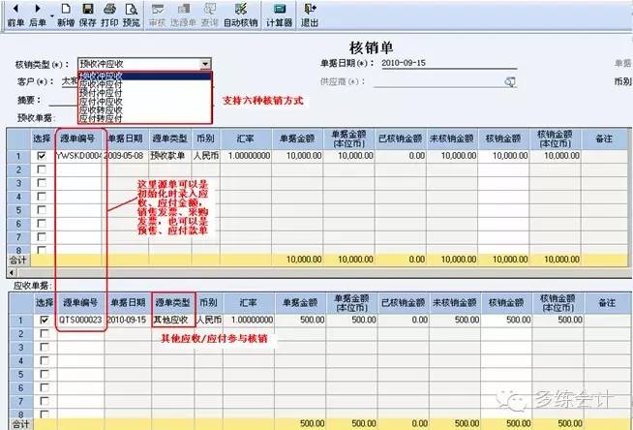Open the 核销类型 combo box arrow
Screen dimensions: 633x430
click(205, 64)
